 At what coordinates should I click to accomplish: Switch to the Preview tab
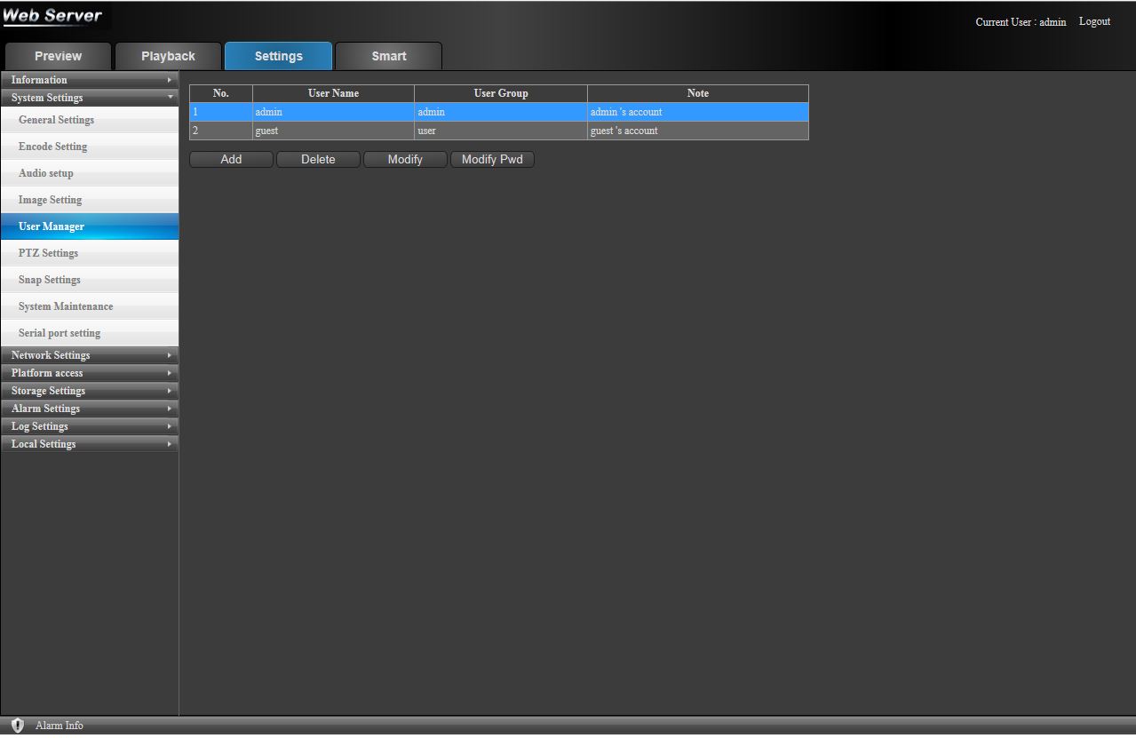coord(58,56)
